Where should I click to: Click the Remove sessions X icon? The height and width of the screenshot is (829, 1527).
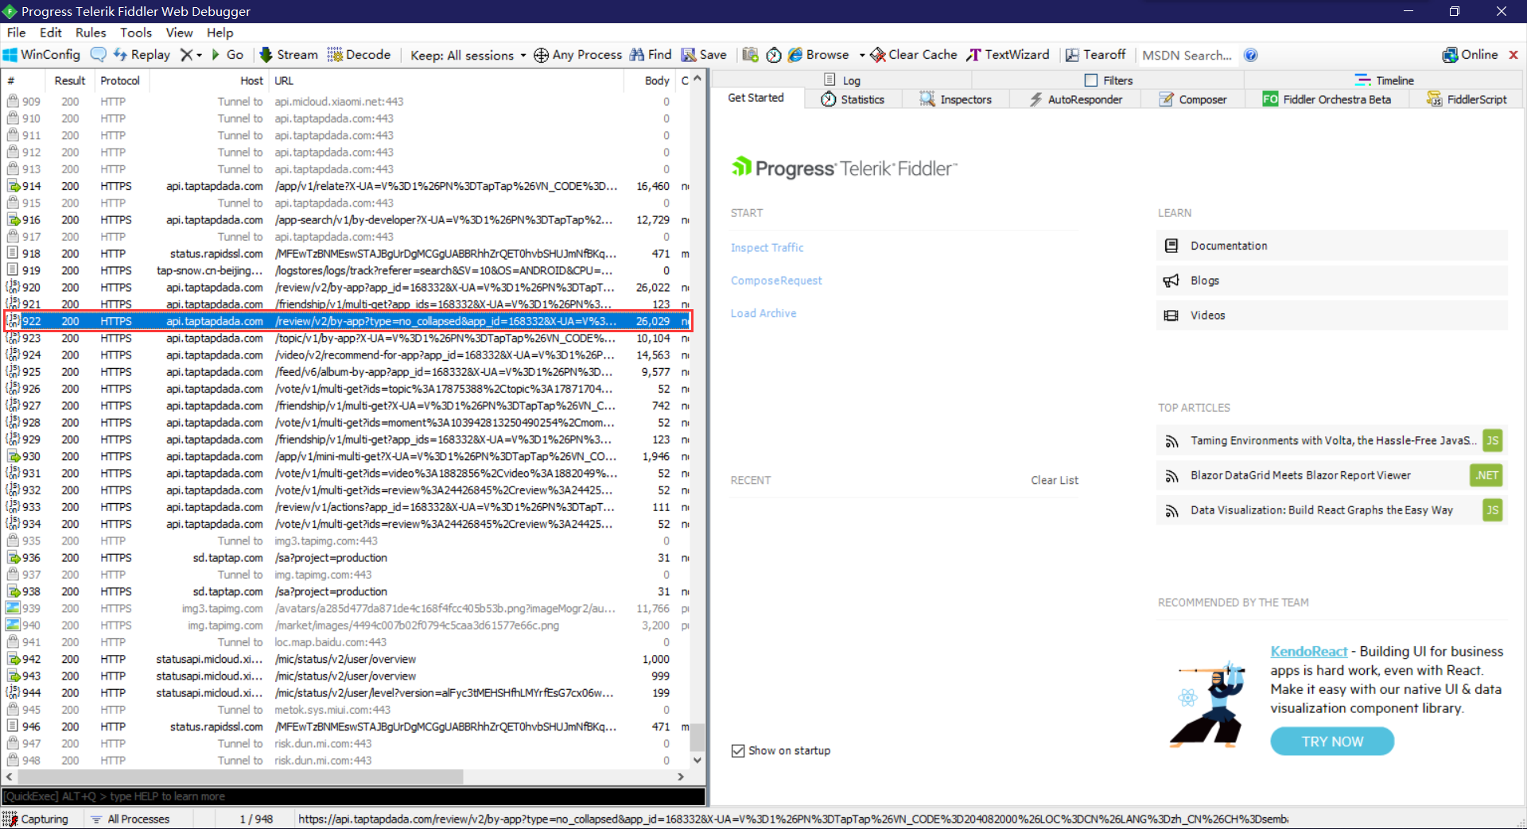(x=186, y=55)
